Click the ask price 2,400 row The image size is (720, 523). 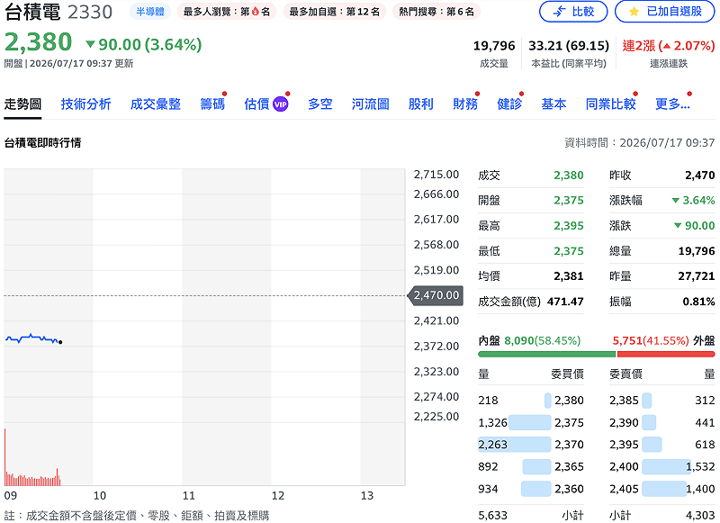coord(662,466)
